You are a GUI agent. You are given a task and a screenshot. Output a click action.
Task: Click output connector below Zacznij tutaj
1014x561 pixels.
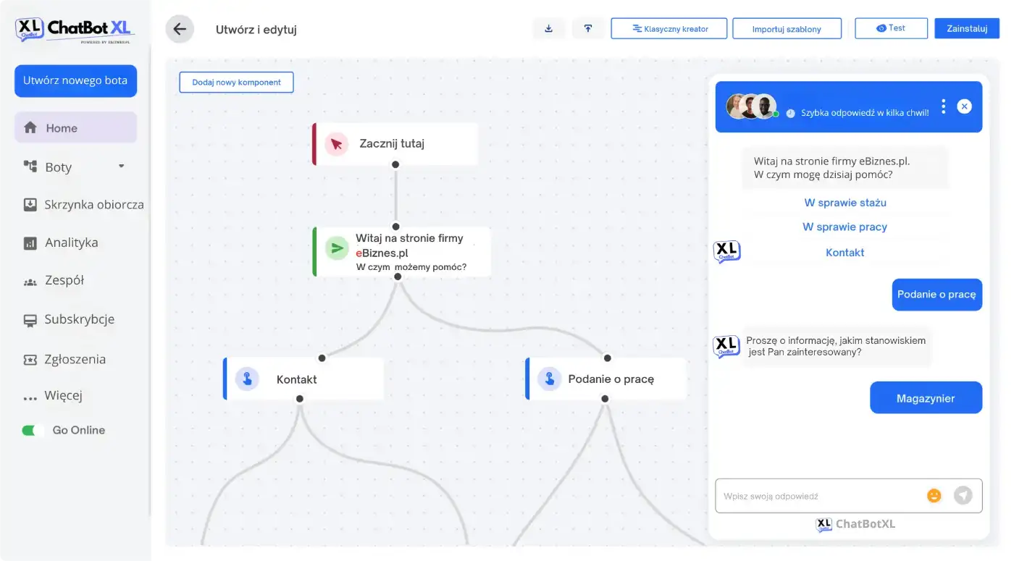[395, 164]
